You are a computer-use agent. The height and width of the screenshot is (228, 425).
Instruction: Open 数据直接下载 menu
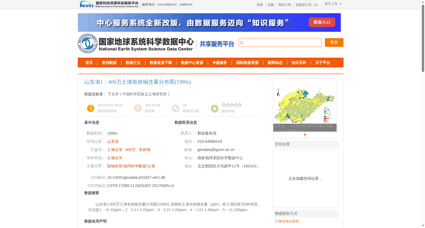click(161, 63)
